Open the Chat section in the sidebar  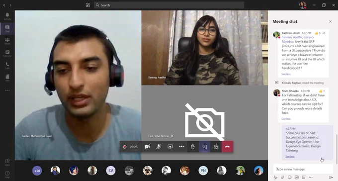pos(7,28)
